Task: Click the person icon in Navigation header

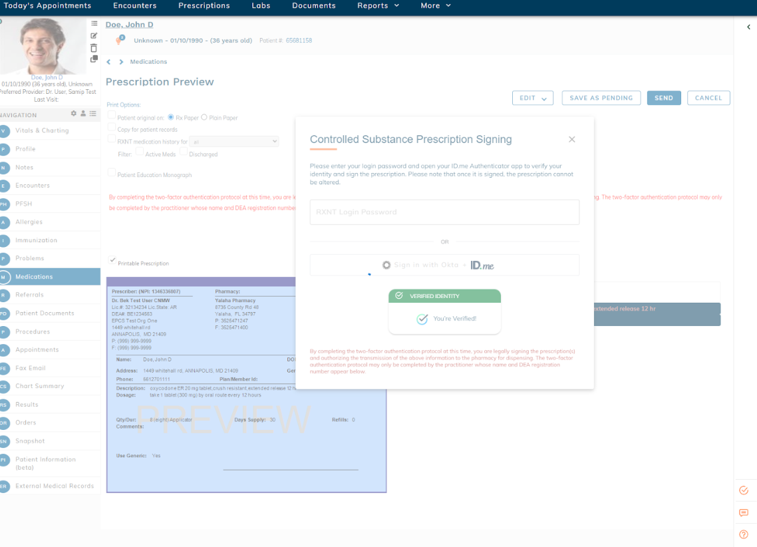Action: click(83, 114)
